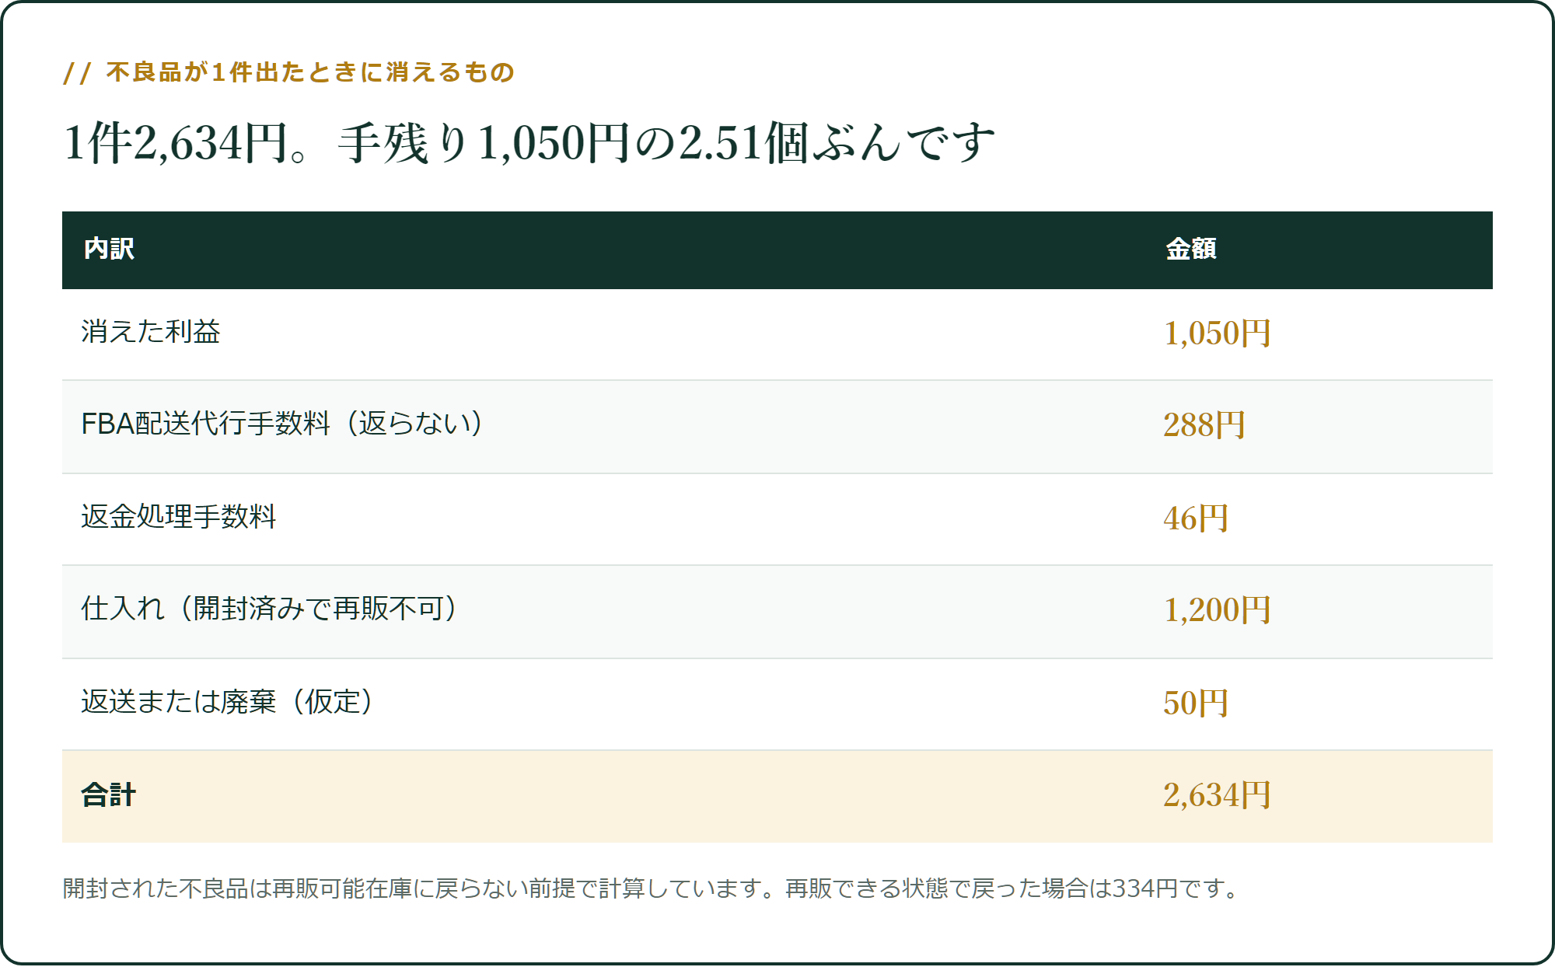Select '仕入れ（開封済みで再販不可）' row label
Viewport: 1555px width, 967px height.
point(269,609)
